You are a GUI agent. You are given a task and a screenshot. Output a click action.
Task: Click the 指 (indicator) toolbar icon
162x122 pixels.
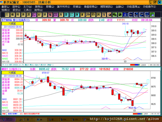(x=104, y=15)
